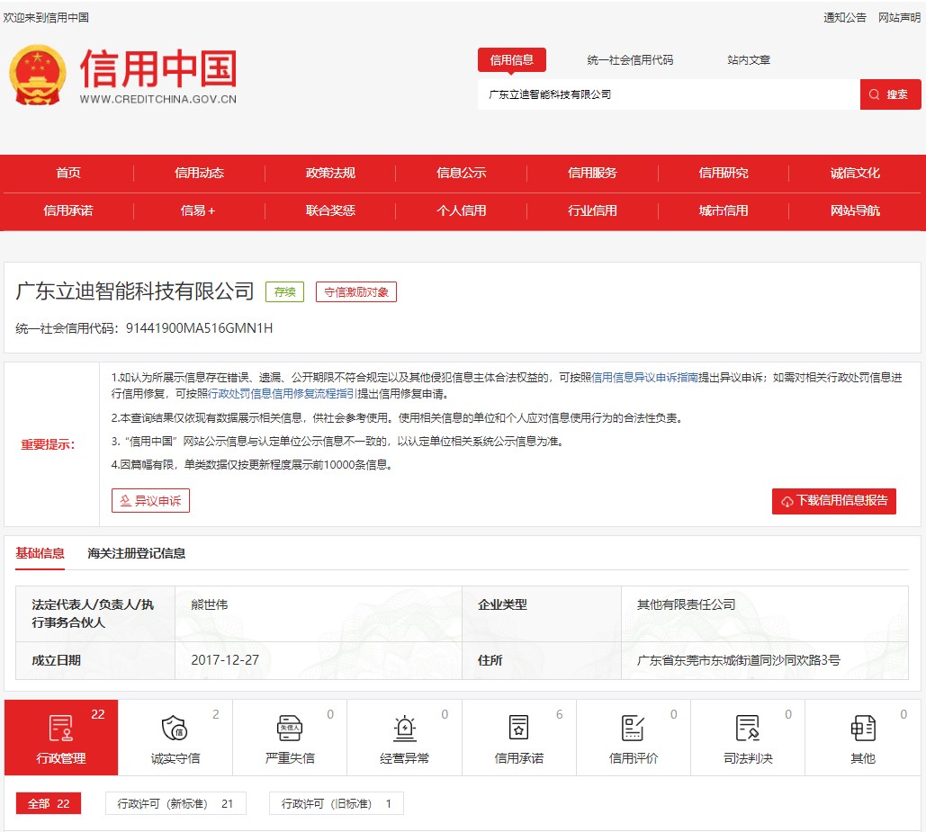The image size is (926, 832).
Task: Switch to 统一社会信用代码 search tab
Action: click(x=630, y=60)
